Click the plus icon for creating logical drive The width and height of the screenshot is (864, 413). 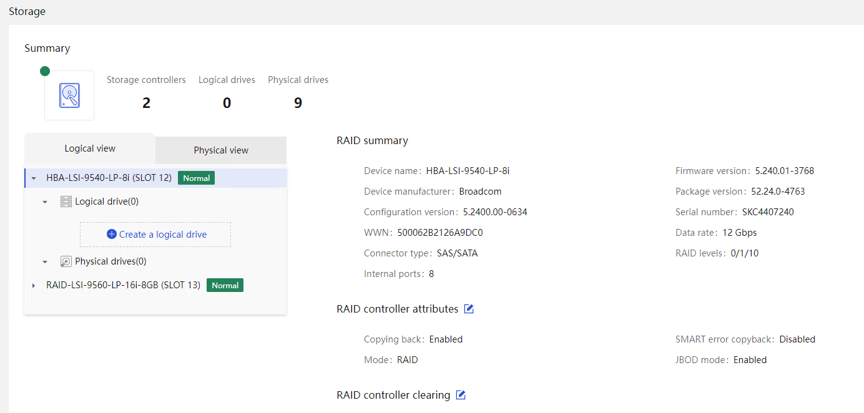click(112, 234)
